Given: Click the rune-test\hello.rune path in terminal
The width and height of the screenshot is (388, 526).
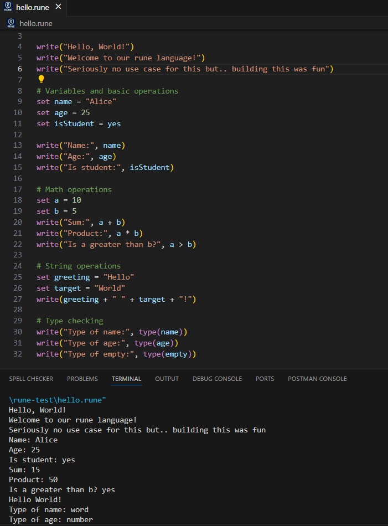Looking at the screenshot, I should pos(58,400).
